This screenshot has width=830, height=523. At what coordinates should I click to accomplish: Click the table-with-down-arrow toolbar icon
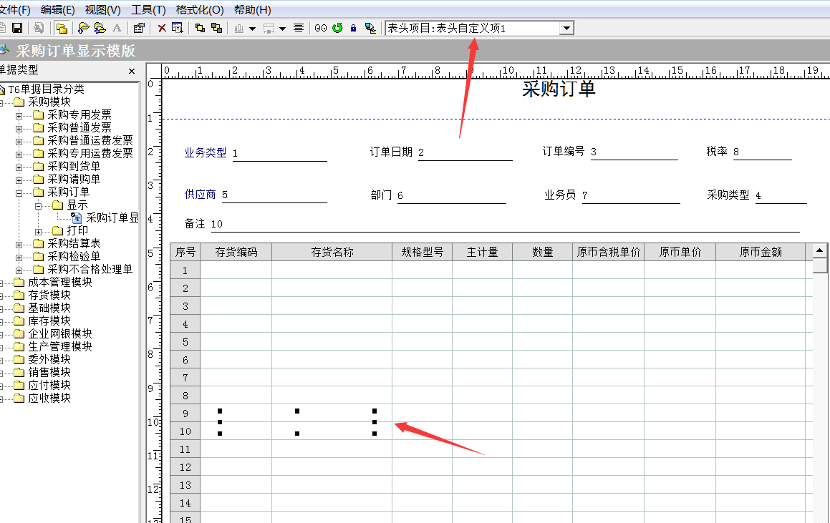point(178,28)
